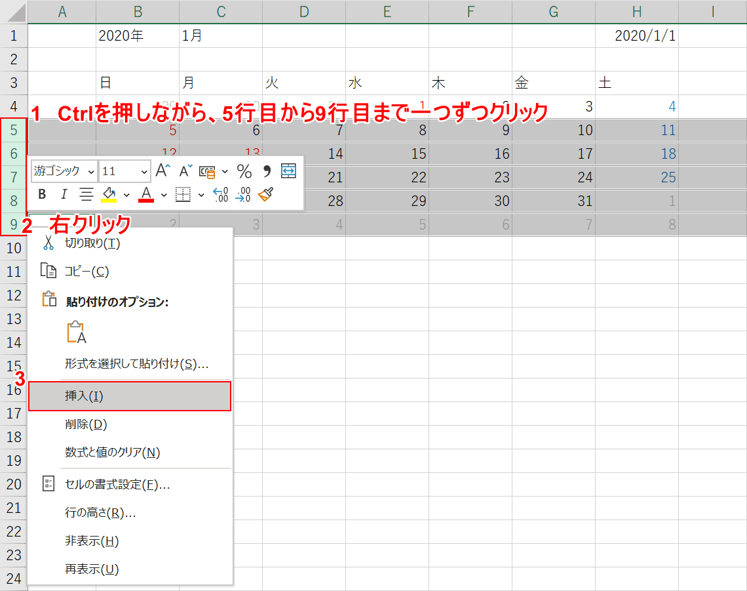The width and height of the screenshot is (747, 591).
Task: Toggle bold in mini toolbar
Action: click(x=42, y=194)
